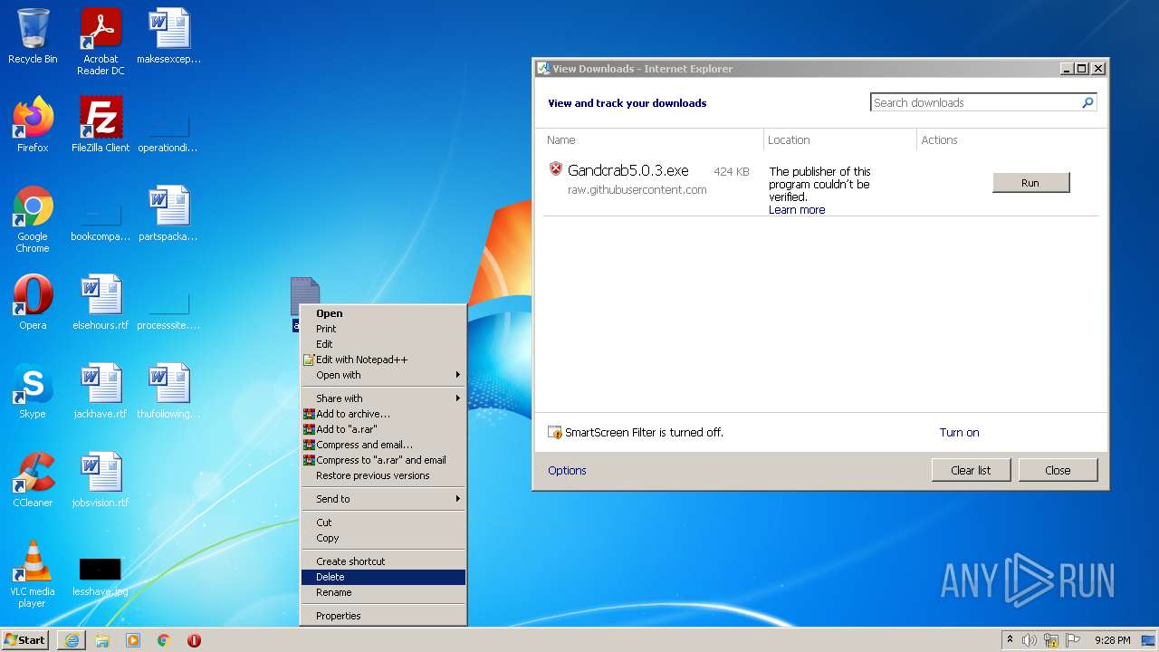Viewport: 1159px width, 652px height.
Task: Select the jobsvision.rtf document icon
Action: pos(101,480)
